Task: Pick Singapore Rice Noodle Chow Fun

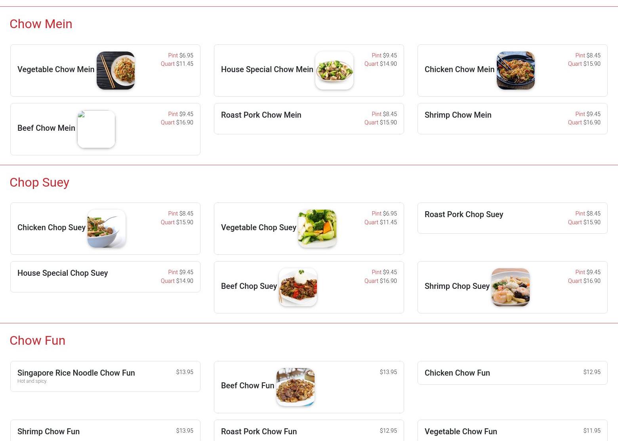Action: 105,376
